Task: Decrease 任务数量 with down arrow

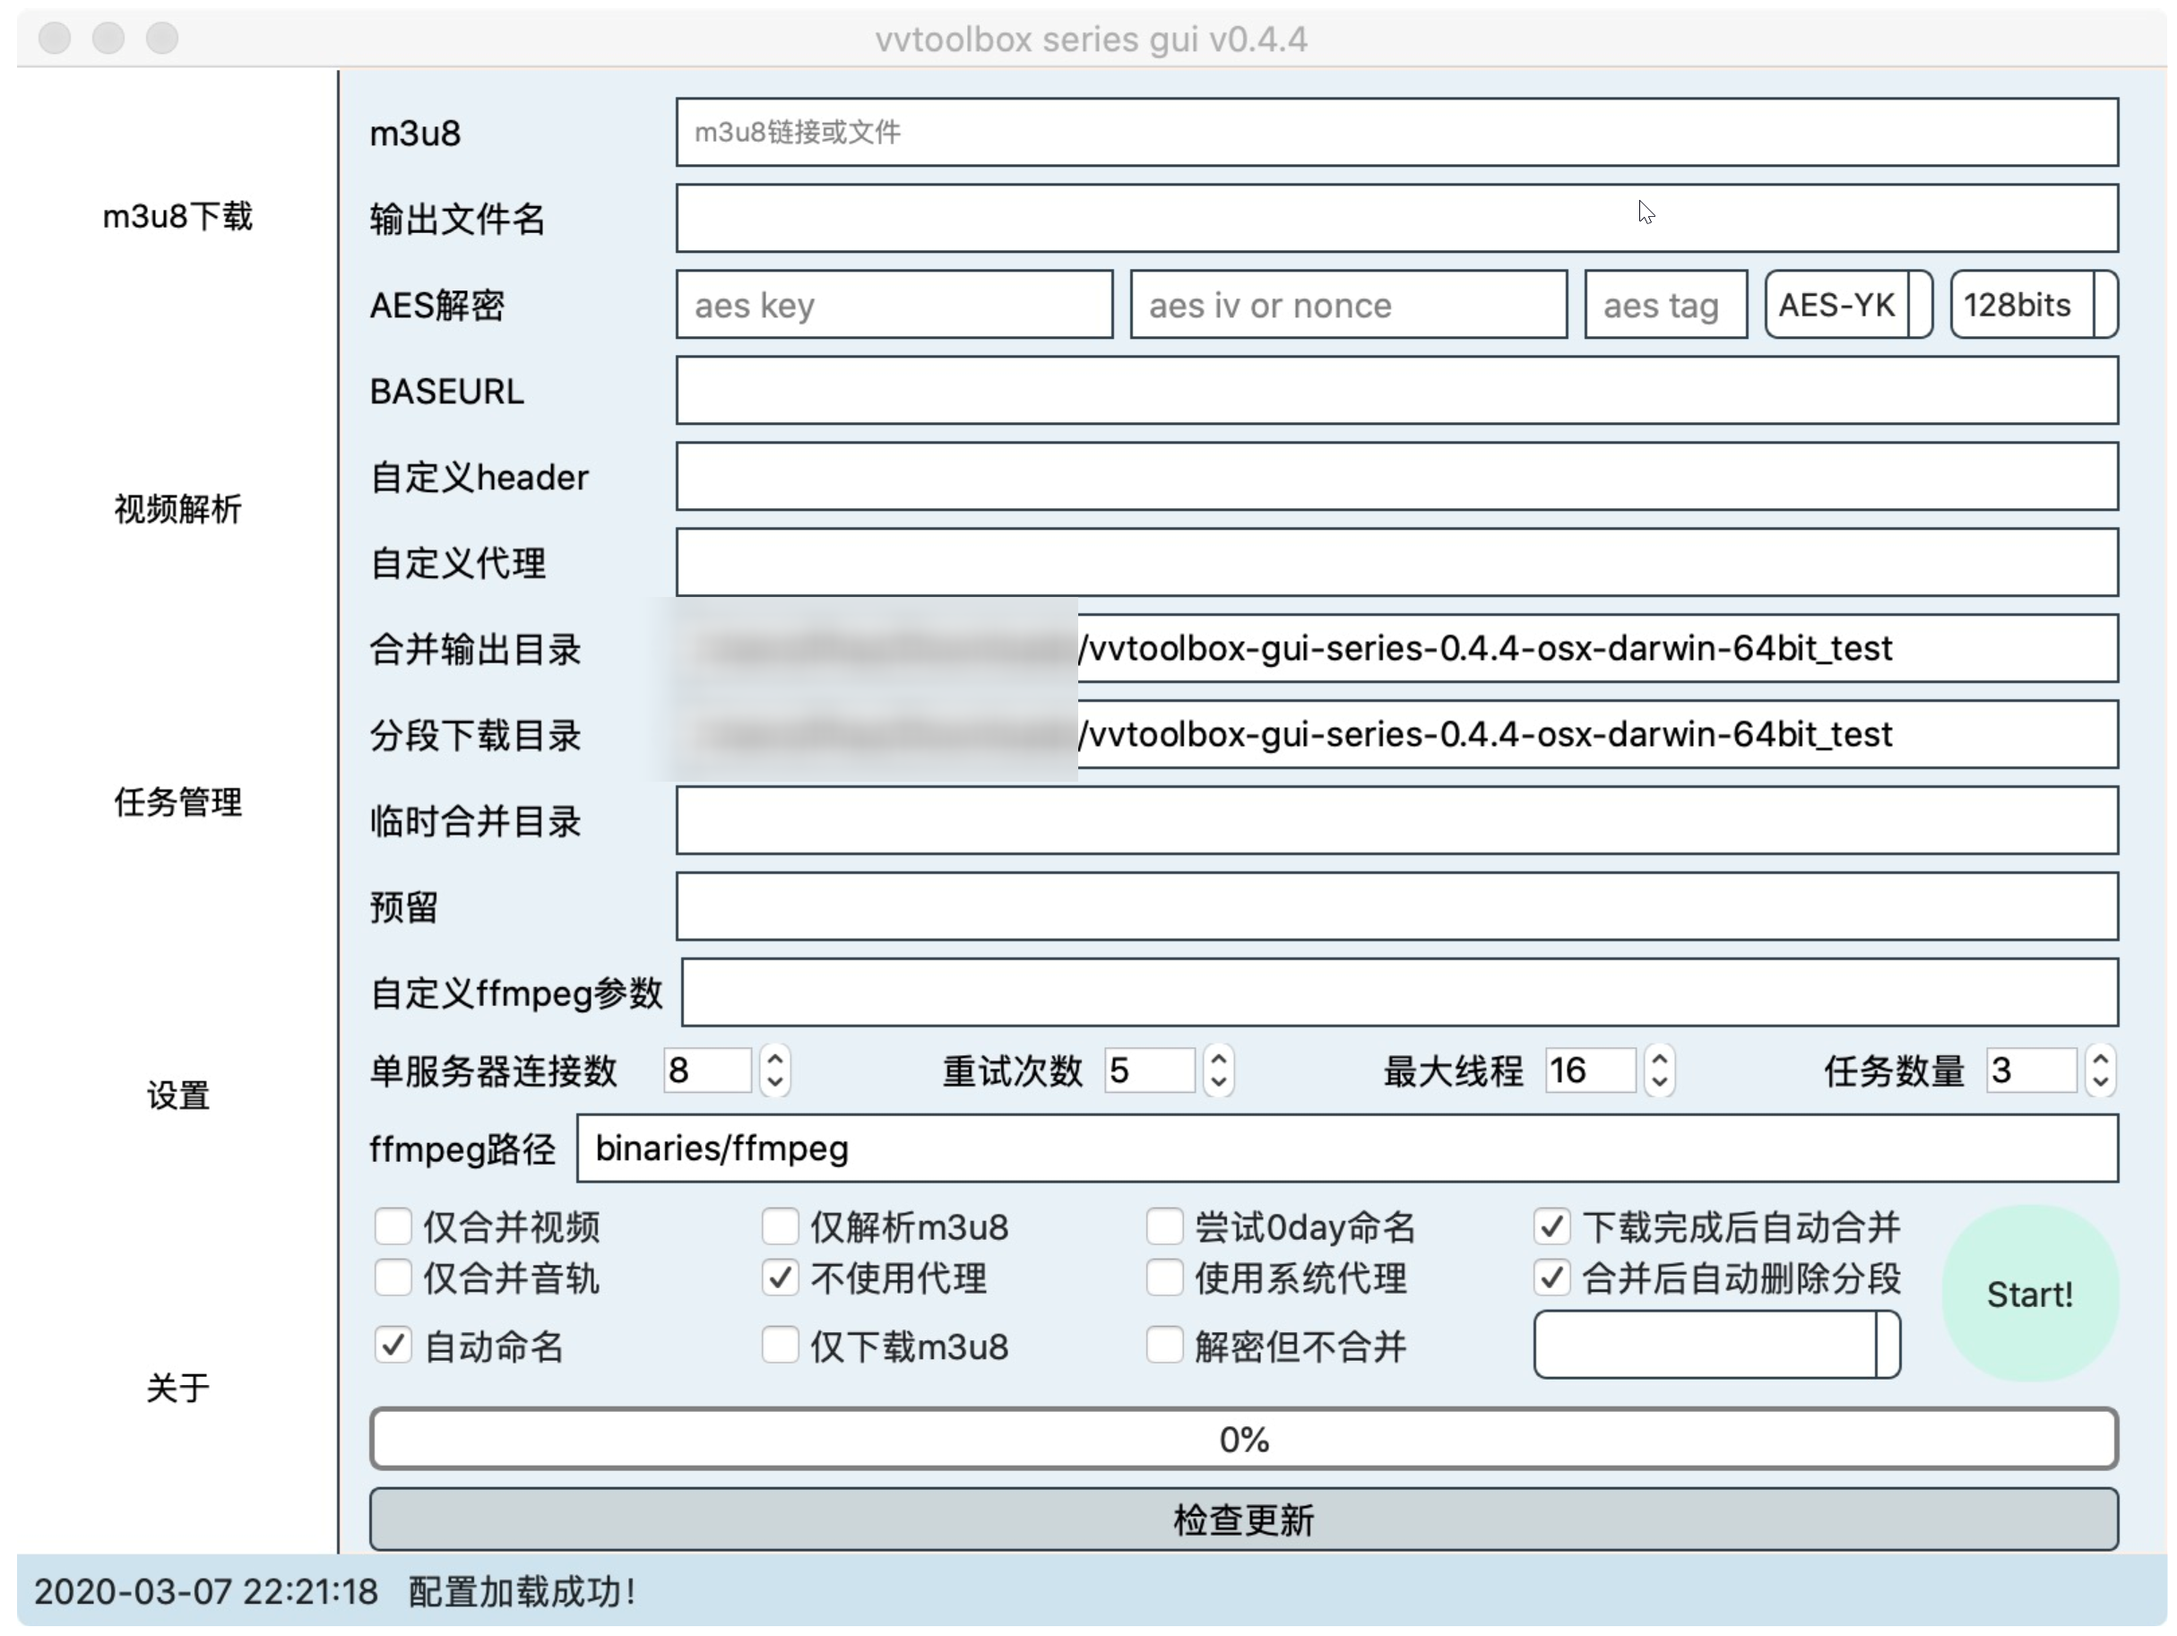Action: (x=2100, y=1082)
